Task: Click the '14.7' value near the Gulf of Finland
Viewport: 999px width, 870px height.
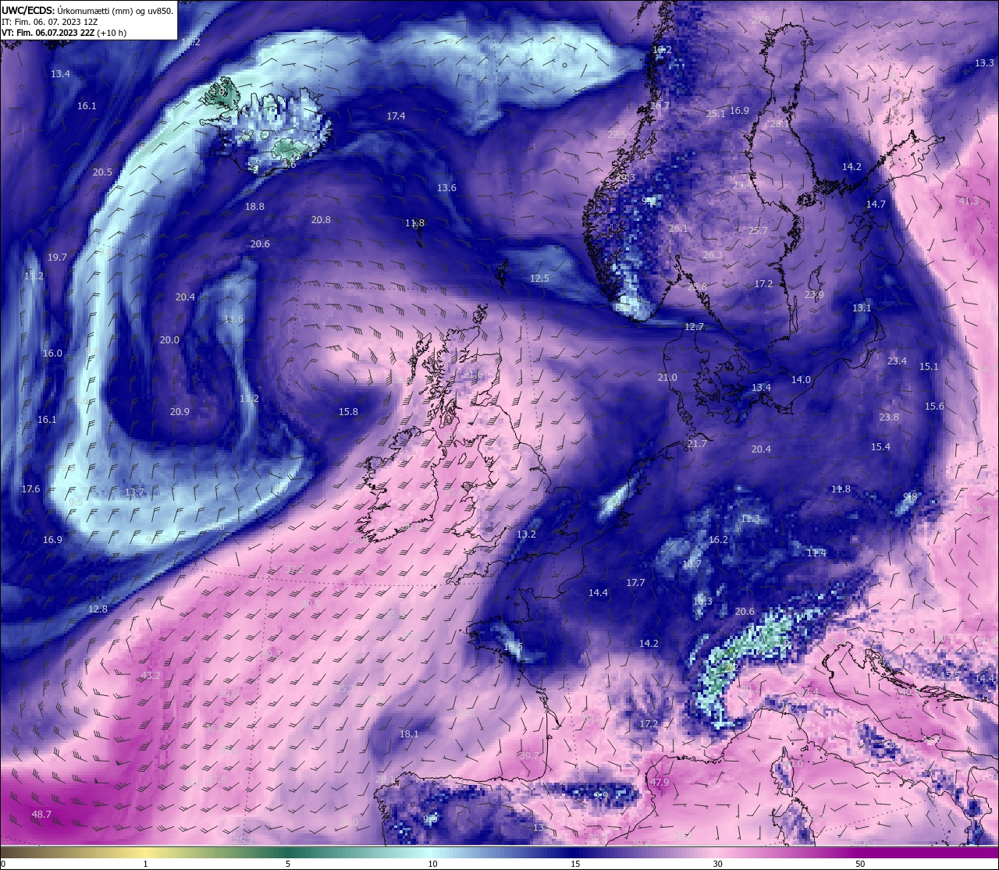Action: click(876, 204)
